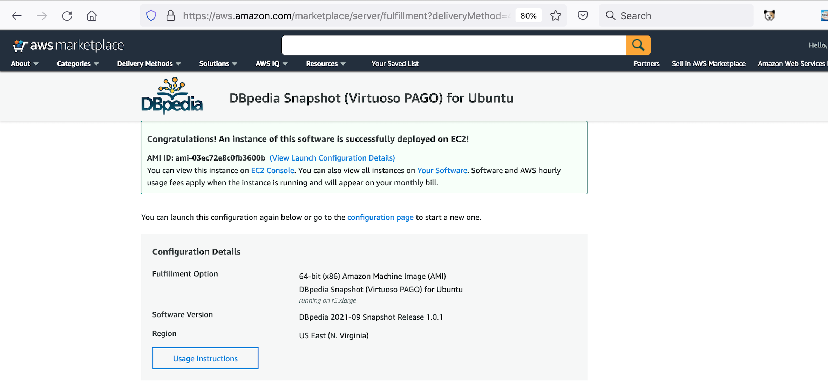Image resolution: width=828 pixels, height=387 pixels.
Task: Click the Usage Instructions button
Action: [x=205, y=358]
